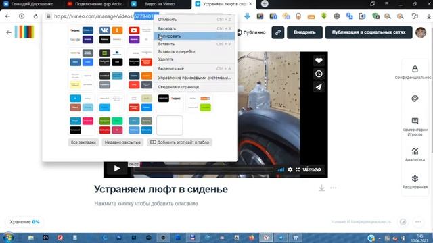The height and width of the screenshot is (243, 433).
Task: Click the smiley face extension icon
Action: [x=337, y=16]
